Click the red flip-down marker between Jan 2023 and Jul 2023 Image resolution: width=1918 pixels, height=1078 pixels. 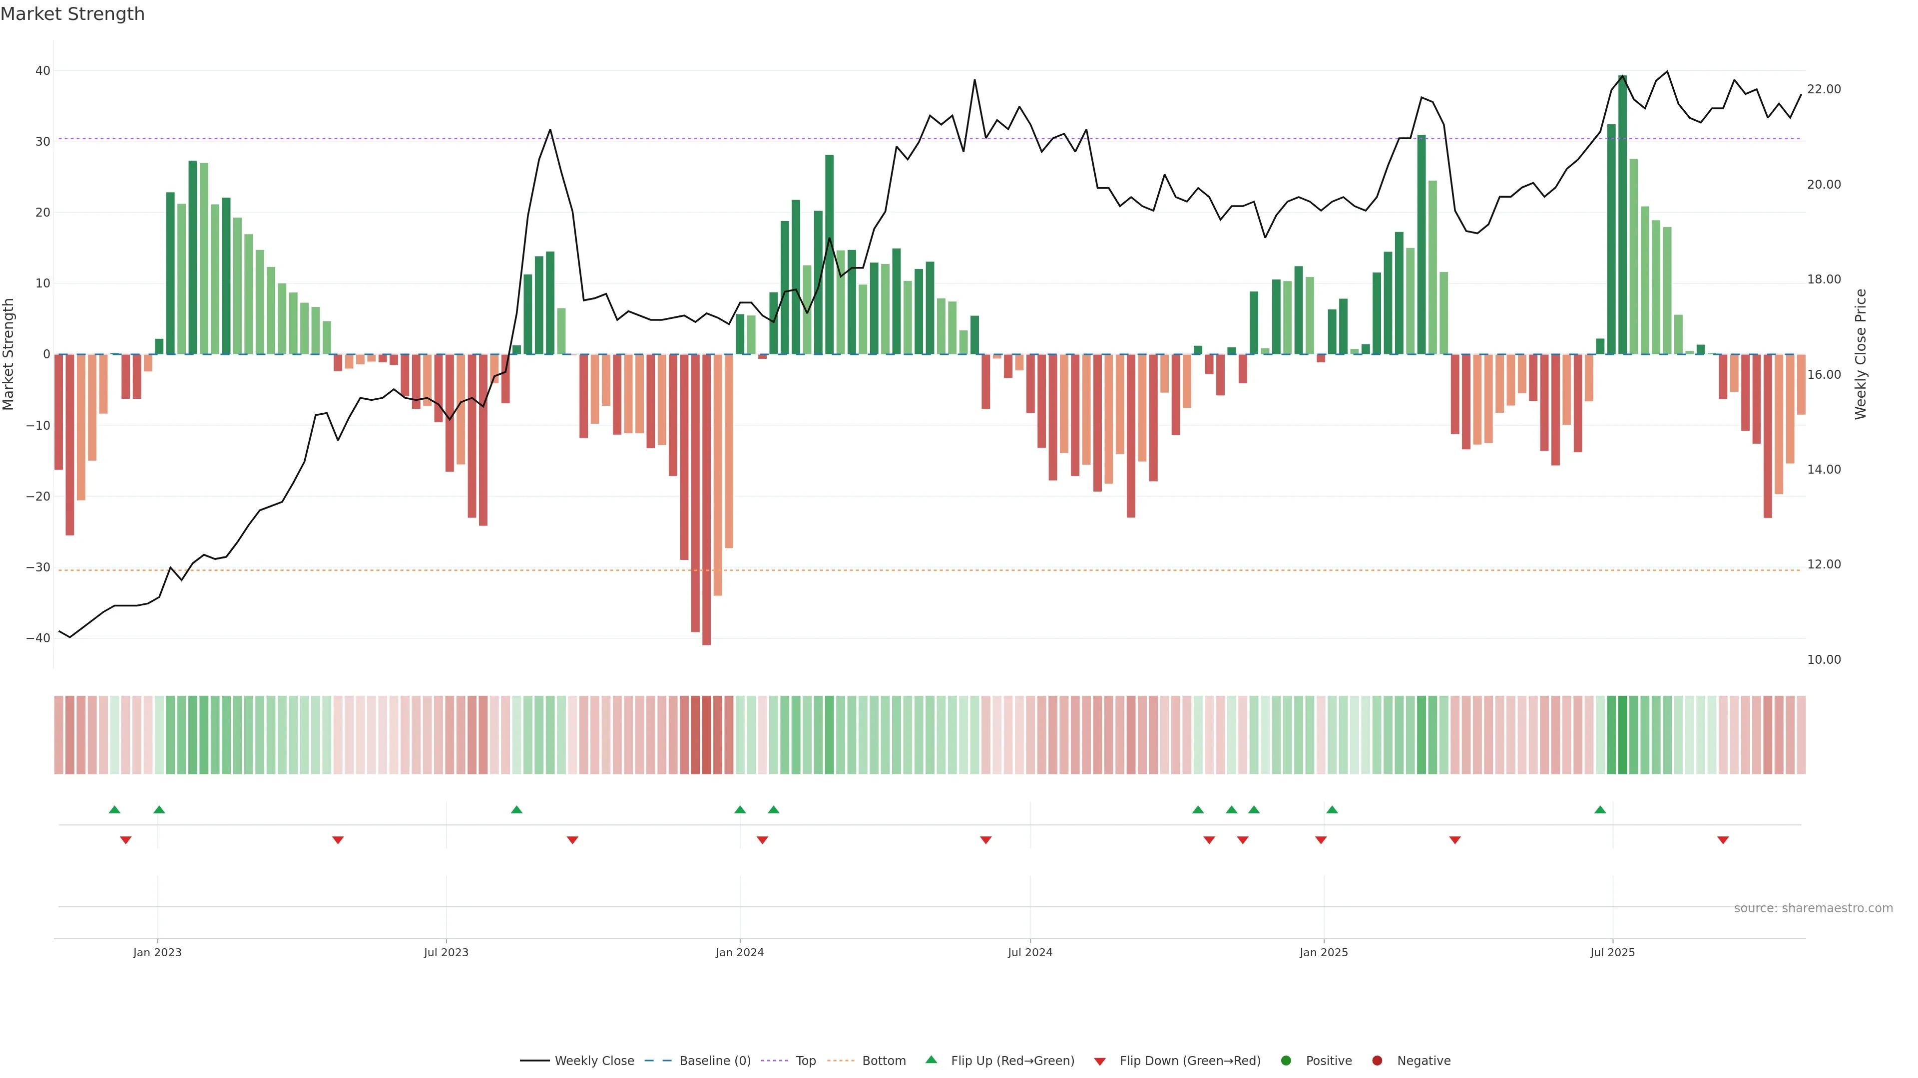(x=338, y=840)
